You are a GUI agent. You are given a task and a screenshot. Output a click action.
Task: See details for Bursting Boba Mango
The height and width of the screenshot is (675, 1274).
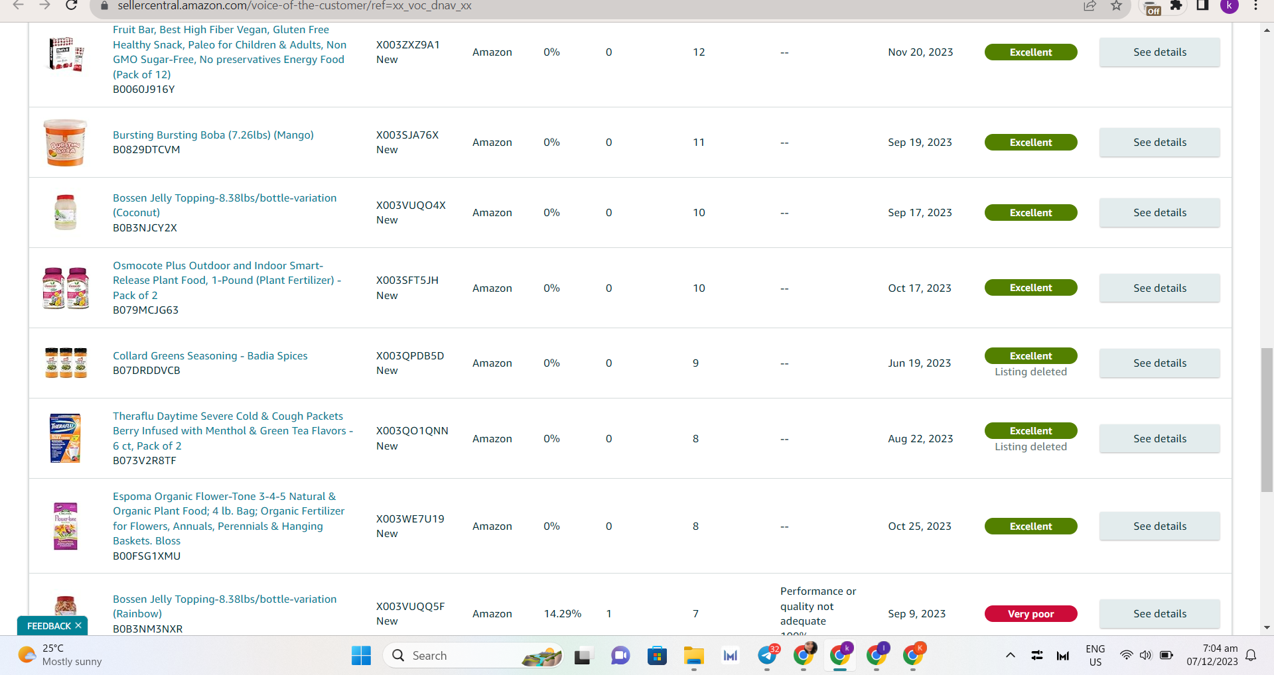tap(1159, 143)
